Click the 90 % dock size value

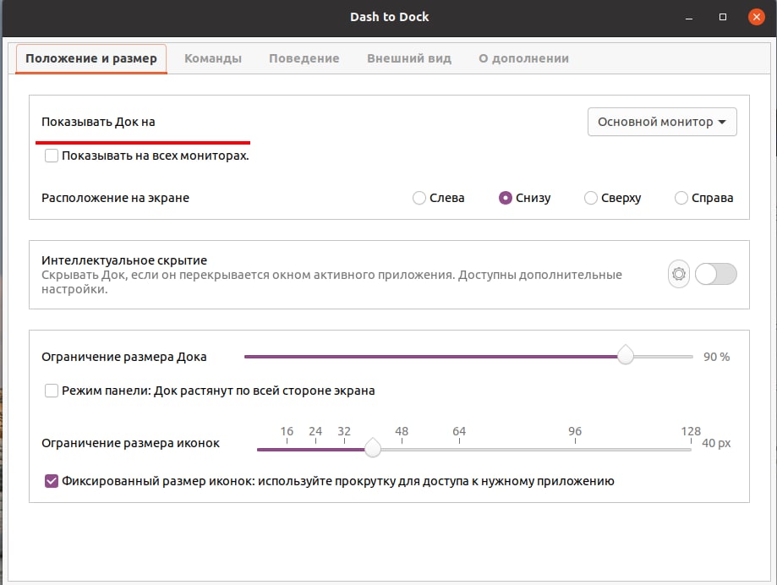click(716, 357)
